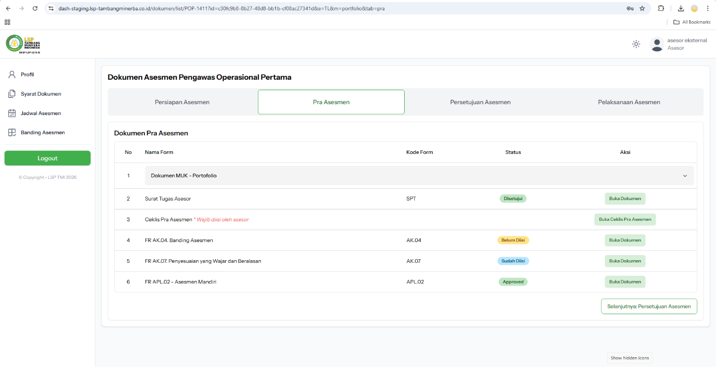
Task: Click the Status column header
Action: (513, 152)
